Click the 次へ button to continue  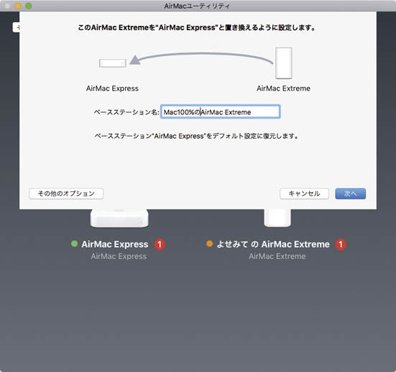pyautogui.click(x=350, y=194)
